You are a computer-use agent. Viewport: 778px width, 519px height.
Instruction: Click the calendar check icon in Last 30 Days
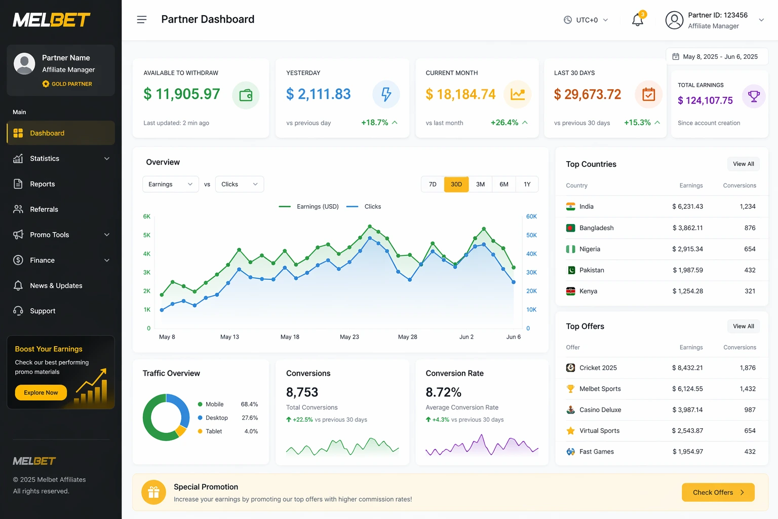[x=649, y=94]
